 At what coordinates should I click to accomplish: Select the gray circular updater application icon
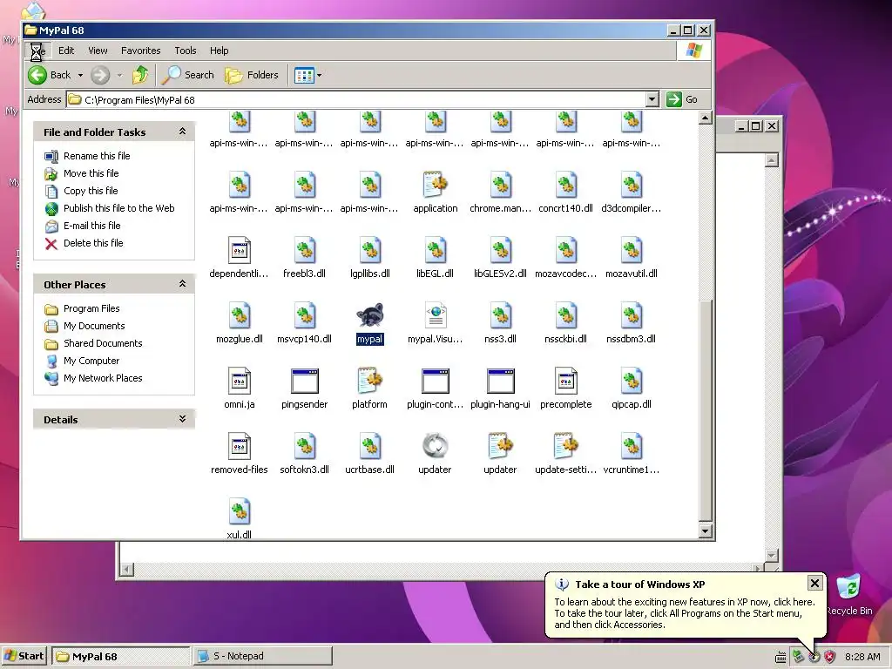coord(436,446)
